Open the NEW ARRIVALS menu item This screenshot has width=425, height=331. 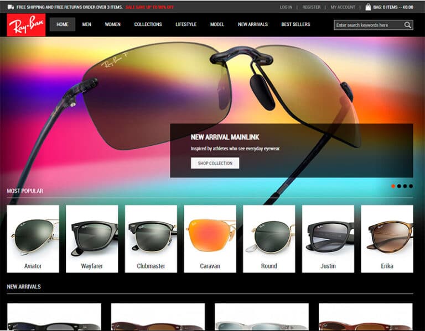253,24
